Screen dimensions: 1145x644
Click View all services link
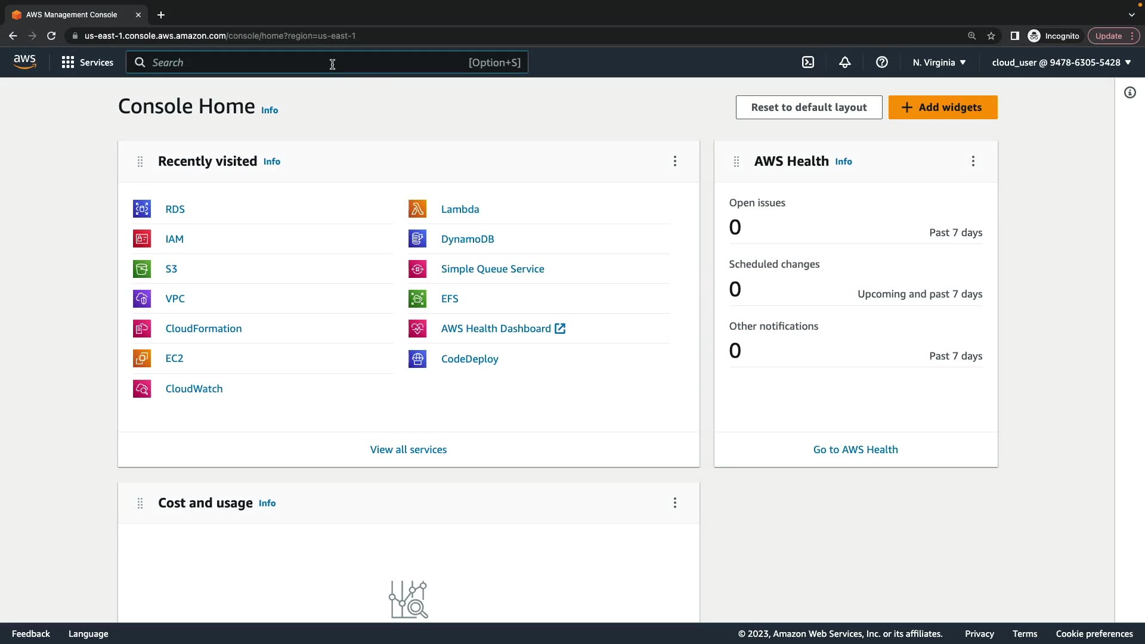coord(409,450)
